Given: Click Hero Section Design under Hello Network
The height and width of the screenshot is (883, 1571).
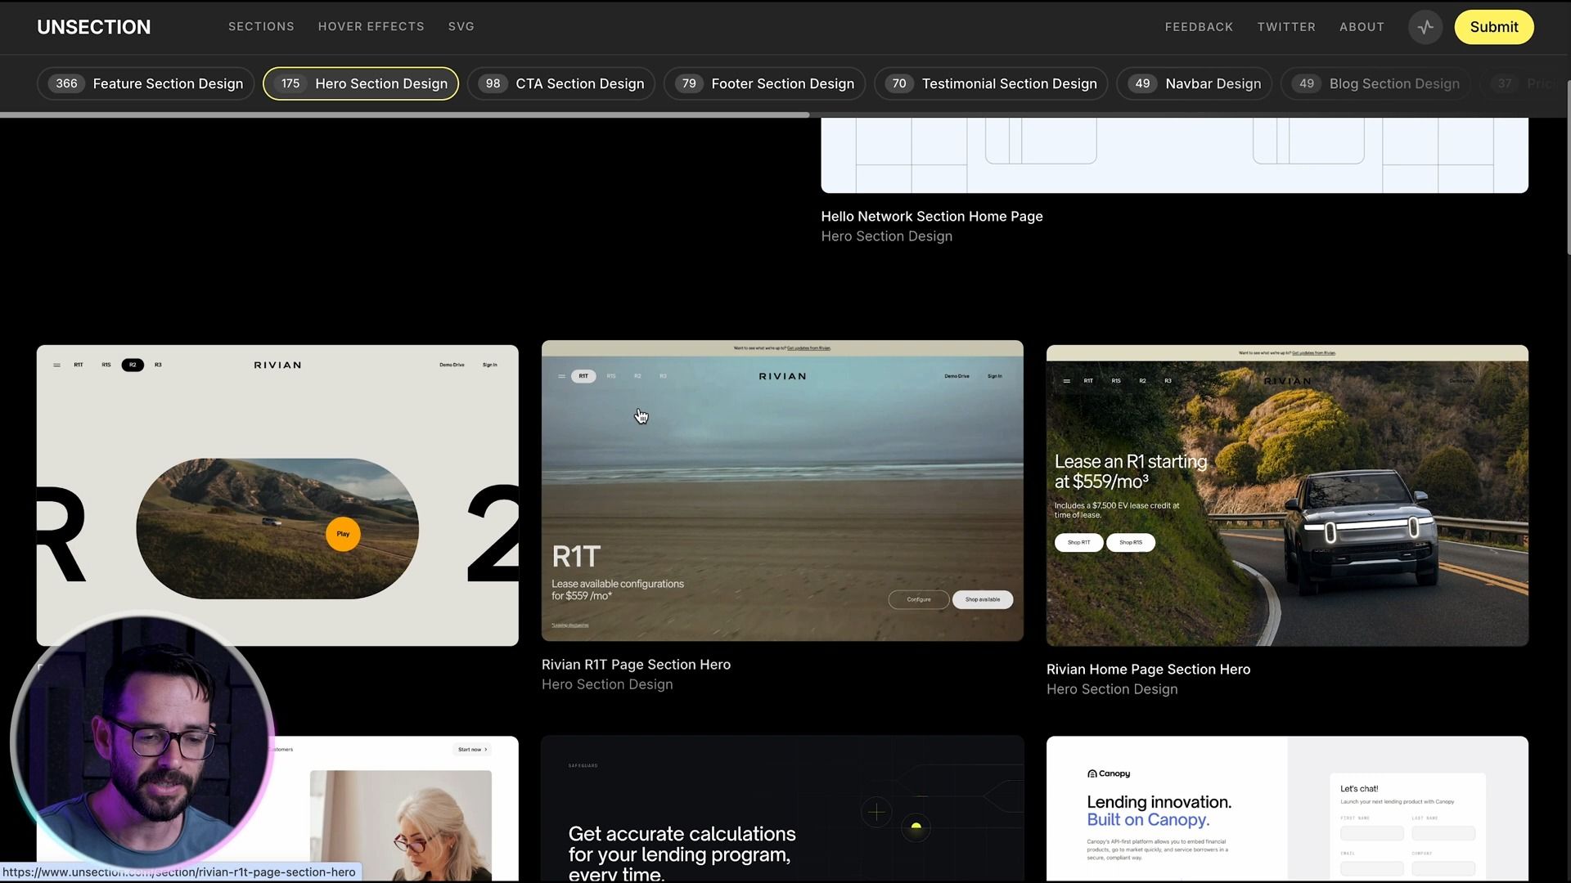Looking at the screenshot, I should click(887, 236).
